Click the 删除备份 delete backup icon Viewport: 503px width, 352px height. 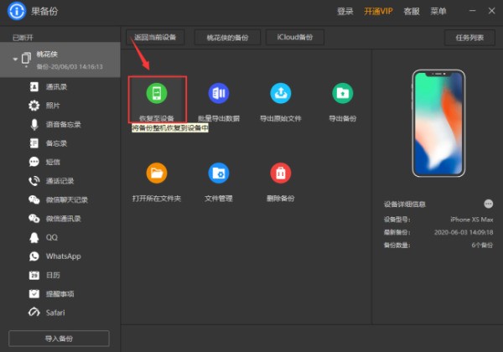click(280, 173)
